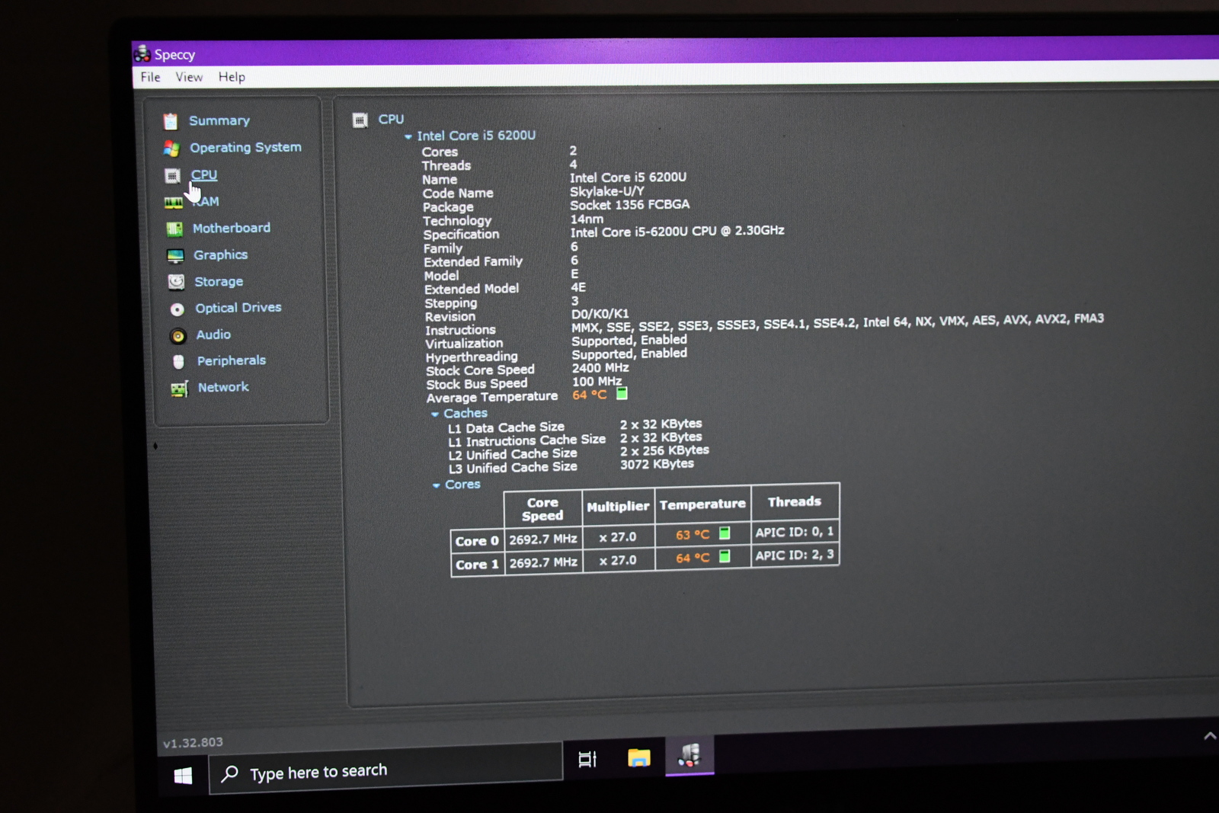Open the Graphics section
The height and width of the screenshot is (813, 1219).
[x=220, y=254]
